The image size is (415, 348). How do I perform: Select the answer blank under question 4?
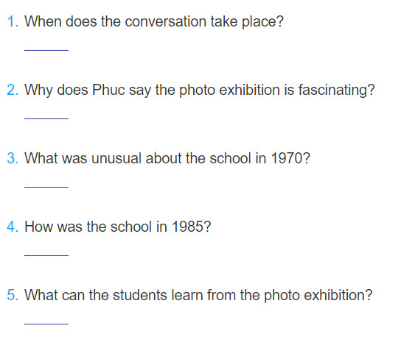pos(46,255)
